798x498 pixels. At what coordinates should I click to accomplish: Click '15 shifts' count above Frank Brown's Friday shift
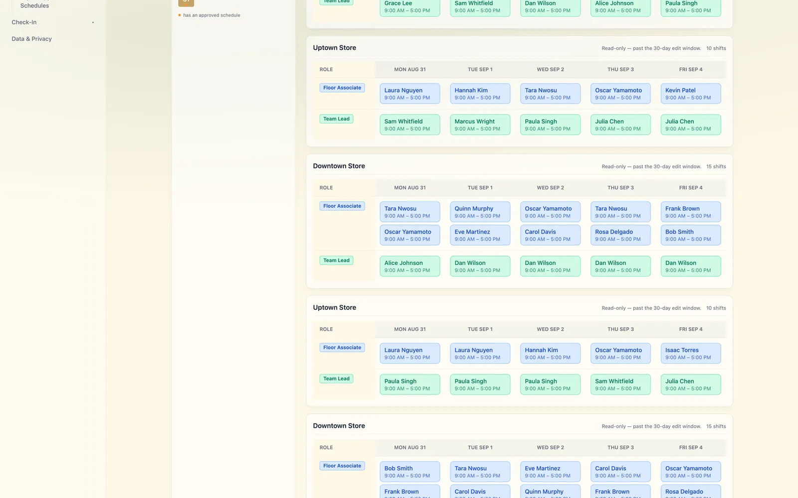(716, 167)
